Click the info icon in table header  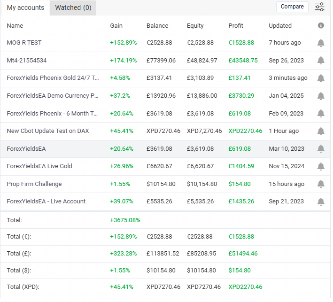(x=321, y=26)
